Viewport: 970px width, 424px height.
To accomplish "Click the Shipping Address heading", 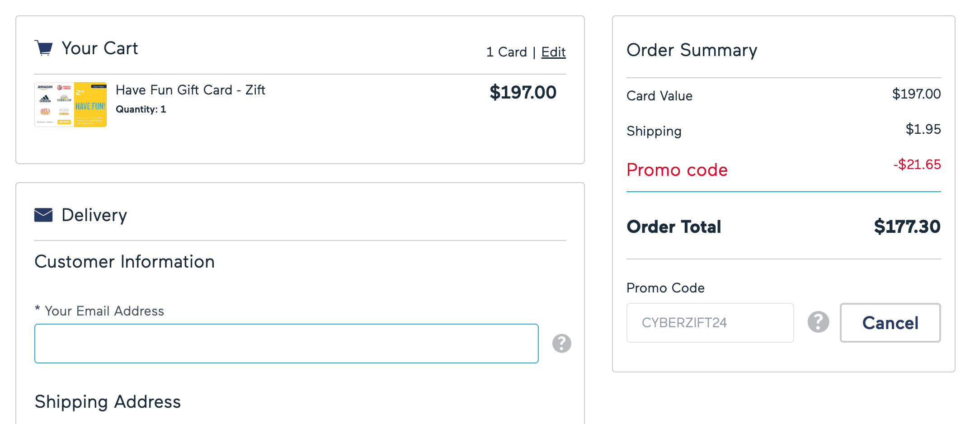I will coord(108,402).
